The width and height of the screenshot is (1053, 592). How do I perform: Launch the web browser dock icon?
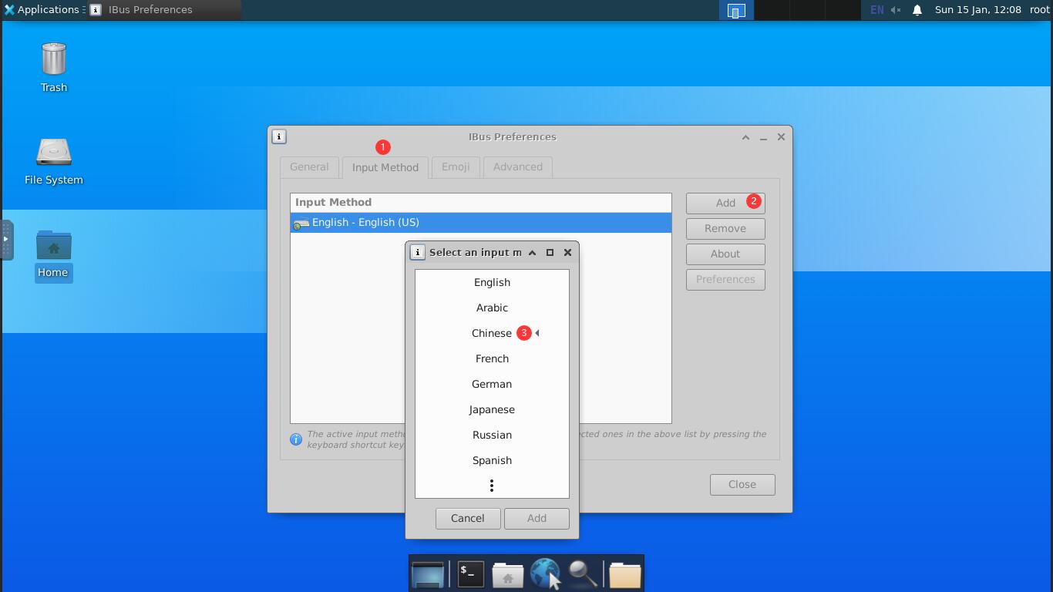546,574
